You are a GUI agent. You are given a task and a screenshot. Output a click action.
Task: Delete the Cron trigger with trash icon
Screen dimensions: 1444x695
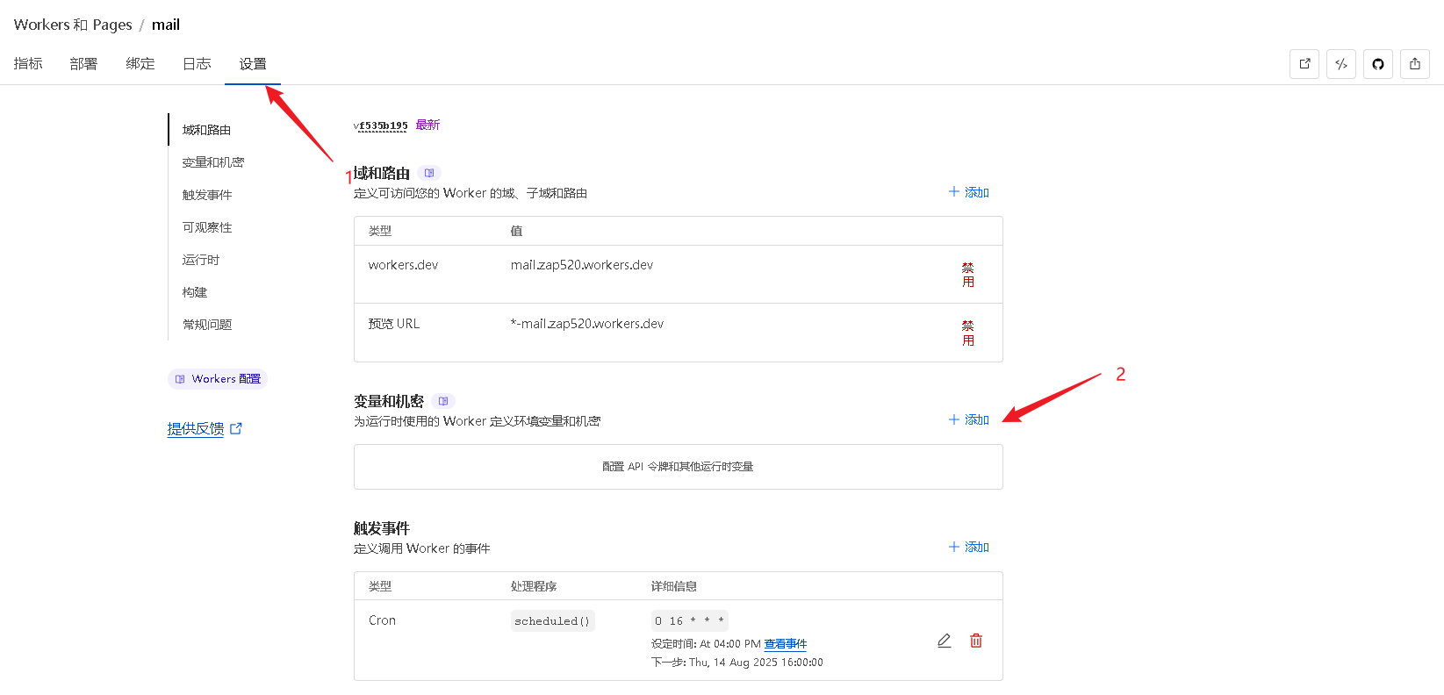[x=976, y=641]
